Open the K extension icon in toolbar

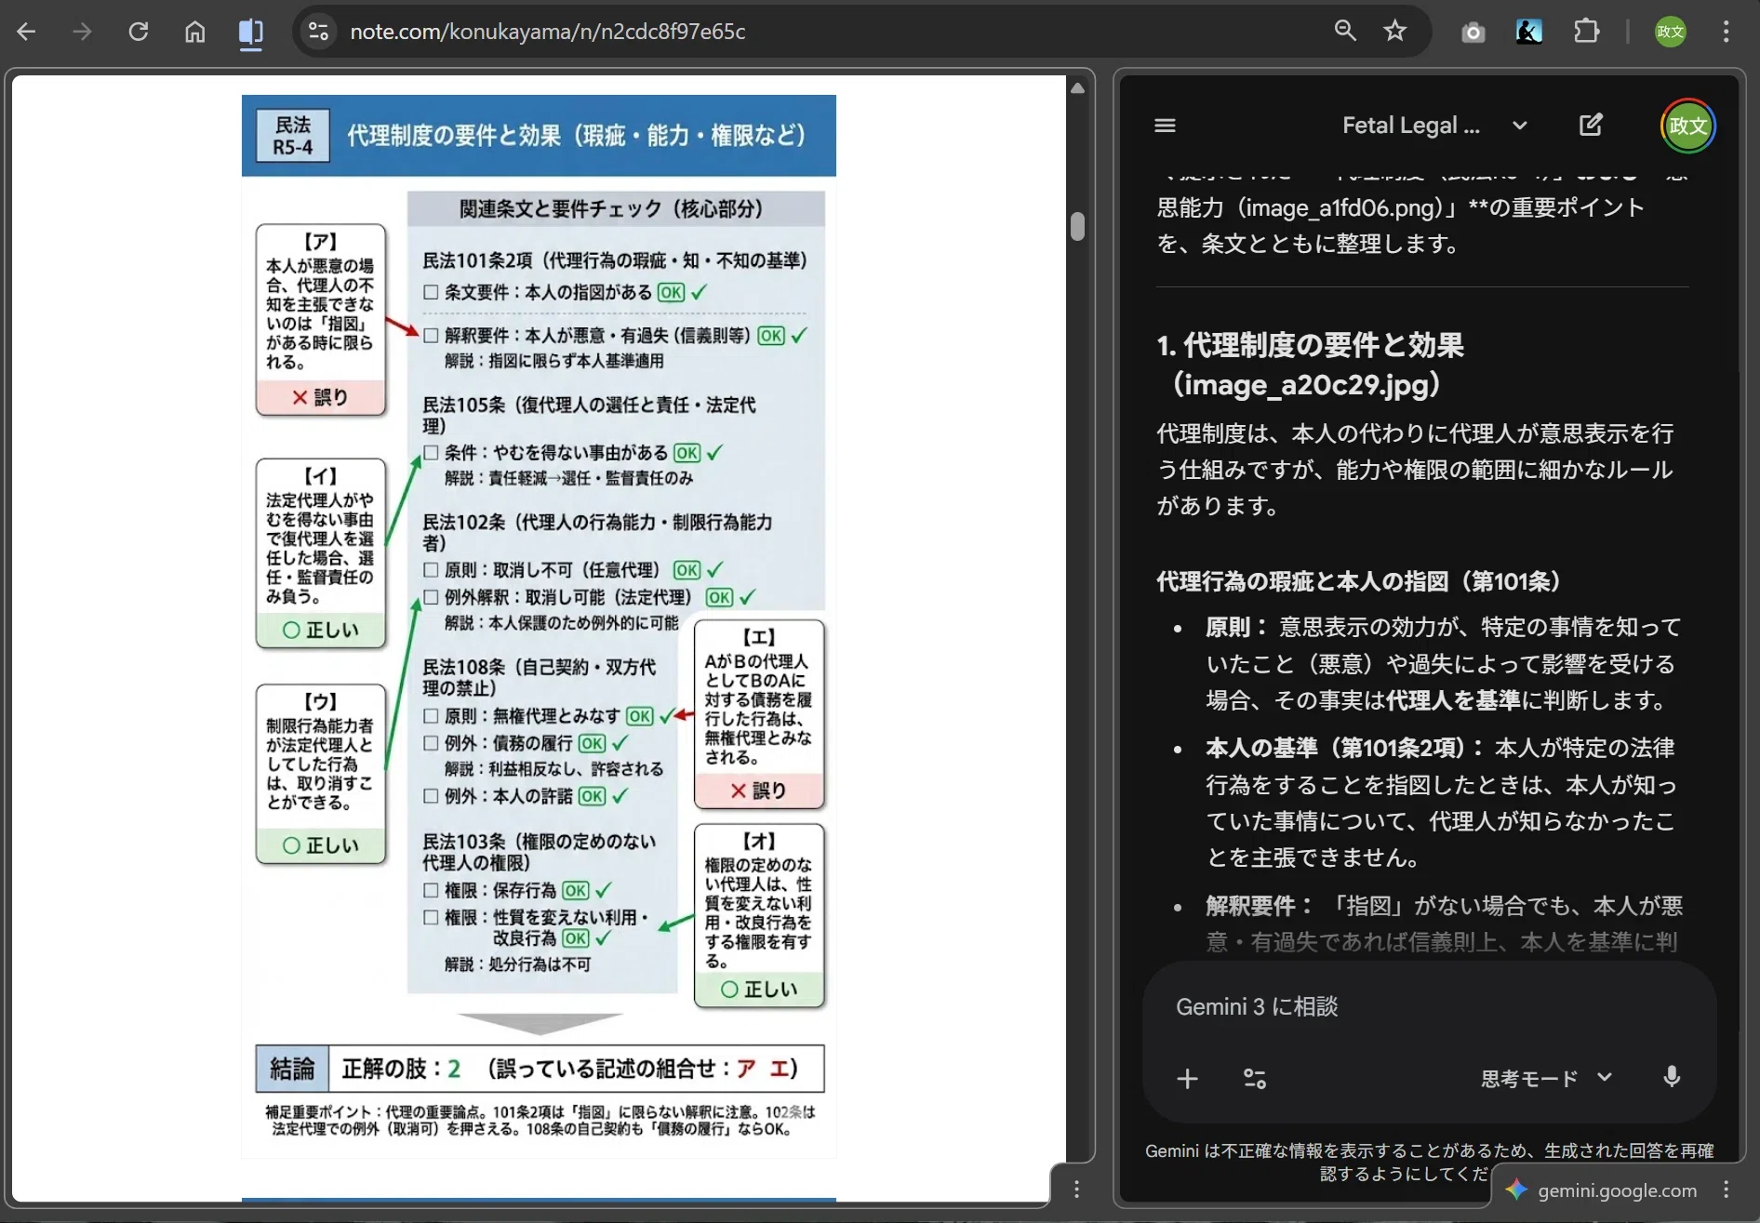click(x=1529, y=32)
